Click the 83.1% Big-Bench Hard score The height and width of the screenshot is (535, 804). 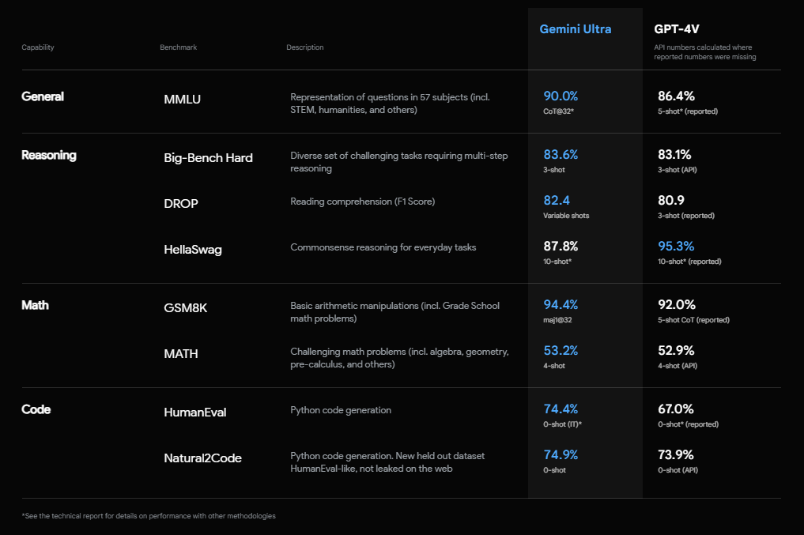[674, 154]
